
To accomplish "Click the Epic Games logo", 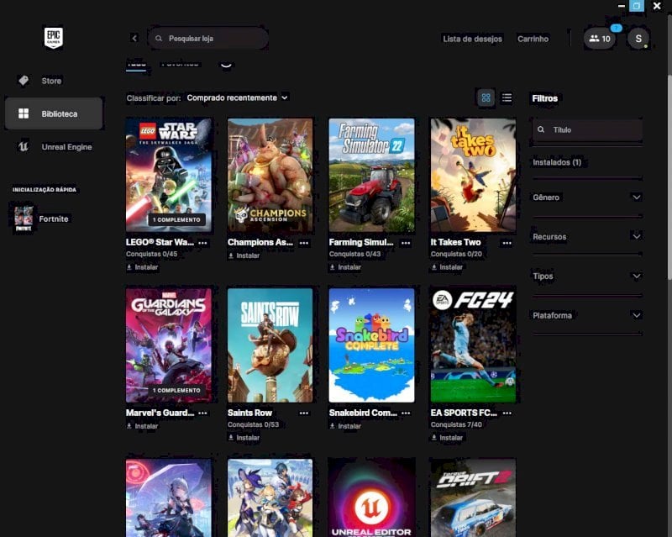I will click(54, 38).
